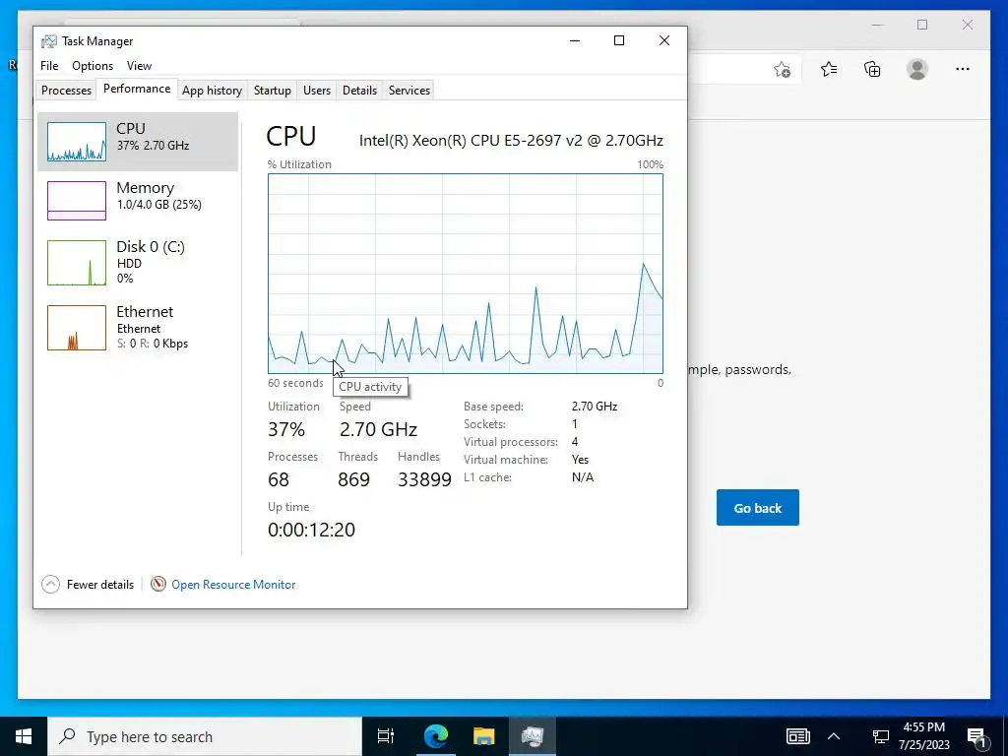The height and width of the screenshot is (756, 1008).
Task: Click the Intel Xeon CPU model name
Action: (511, 140)
